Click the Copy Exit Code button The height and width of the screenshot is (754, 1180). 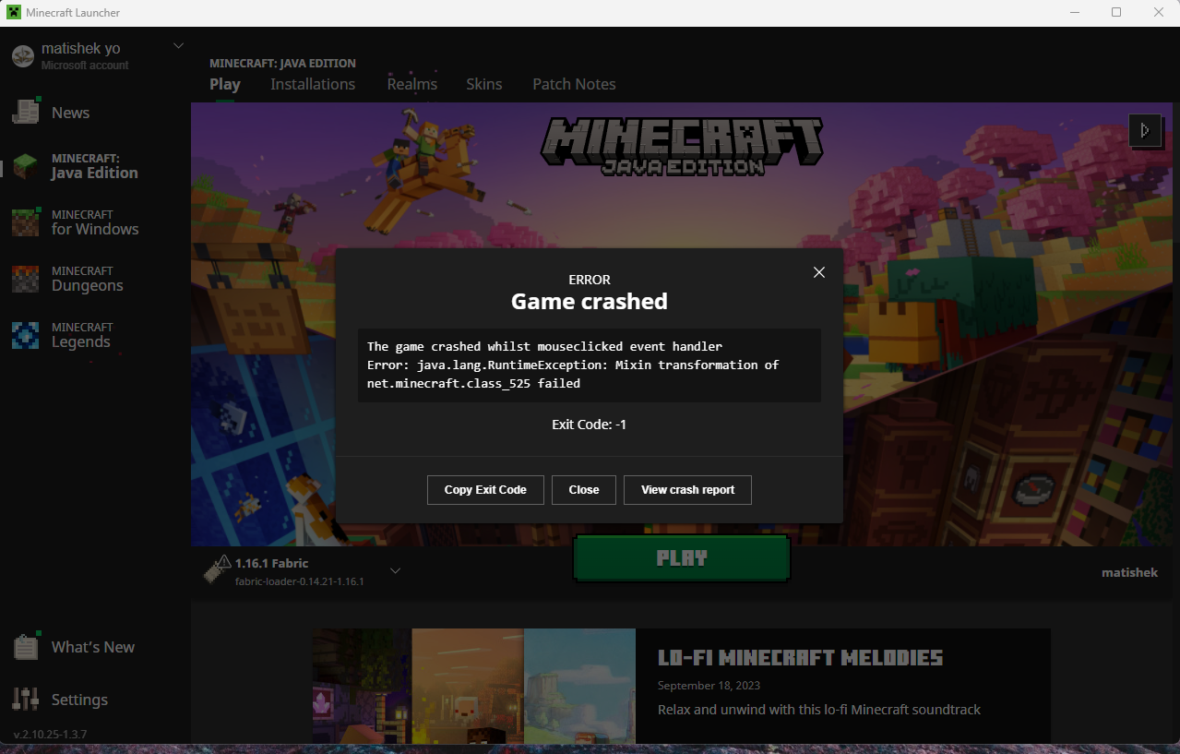[484, 489]
